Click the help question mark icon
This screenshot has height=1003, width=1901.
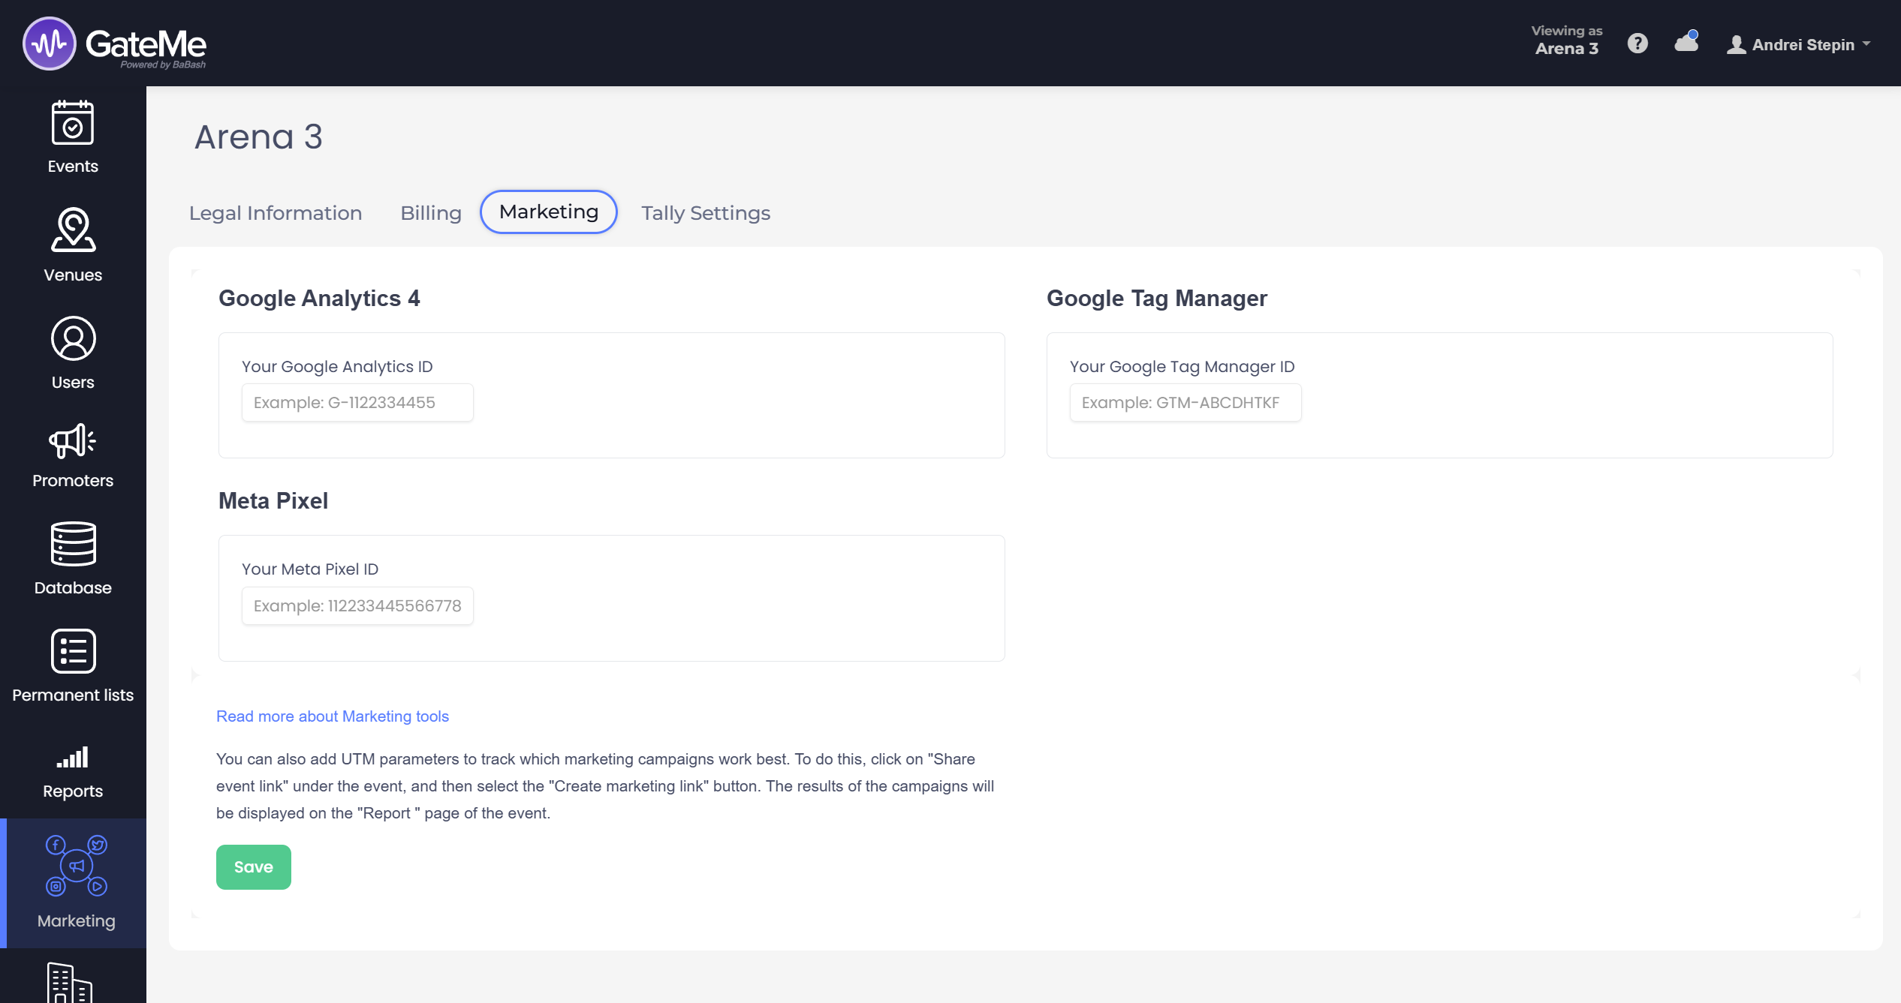pos(1637,44)
